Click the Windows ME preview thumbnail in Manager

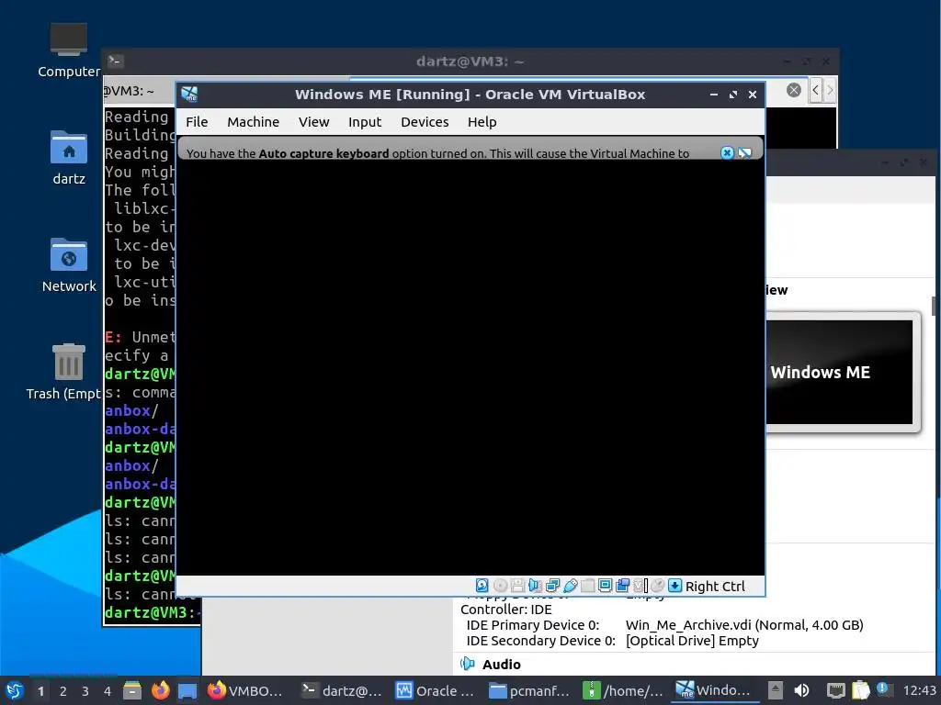point(840,372)
